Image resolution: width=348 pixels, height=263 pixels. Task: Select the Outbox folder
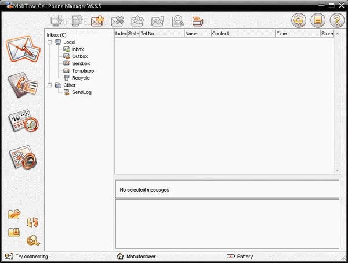point(79,56)
